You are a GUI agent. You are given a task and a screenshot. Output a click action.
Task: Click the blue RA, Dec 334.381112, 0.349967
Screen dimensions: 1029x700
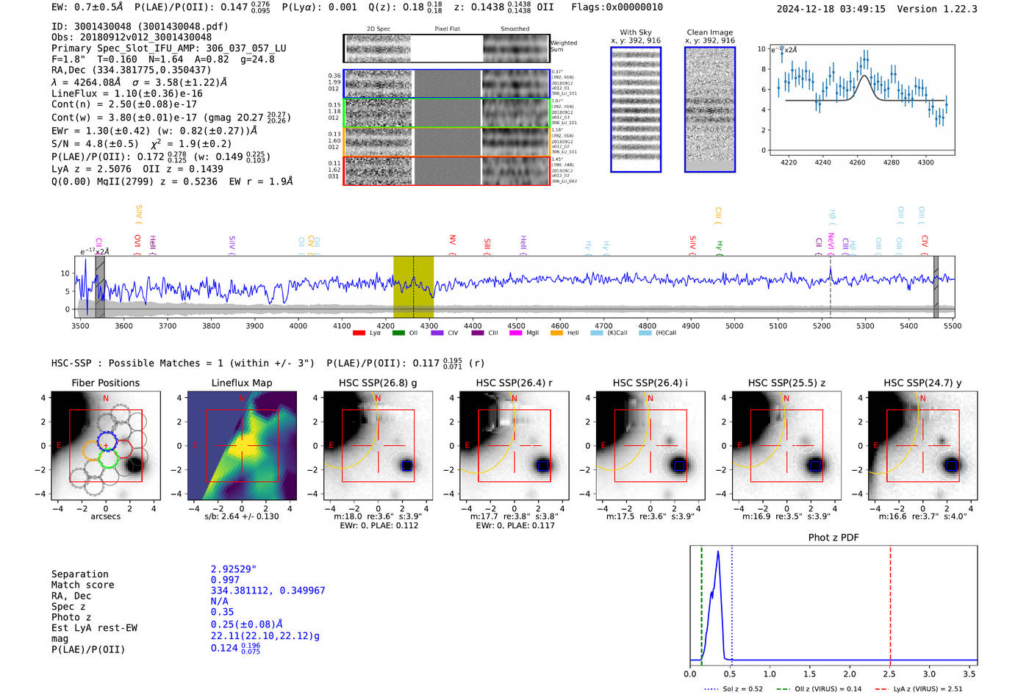(x=268, y=591)
